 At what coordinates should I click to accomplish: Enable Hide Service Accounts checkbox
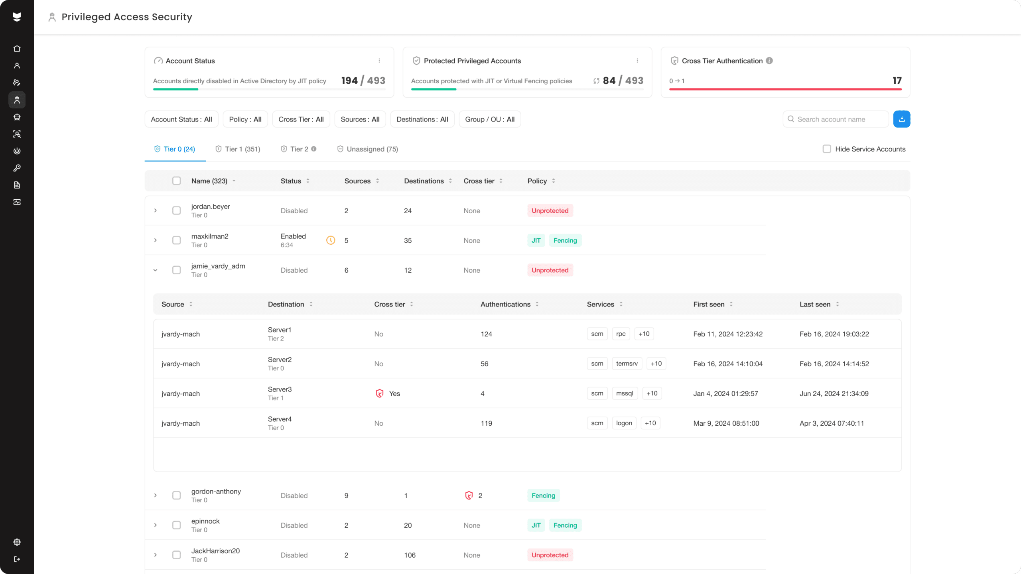tap(827, 149)
